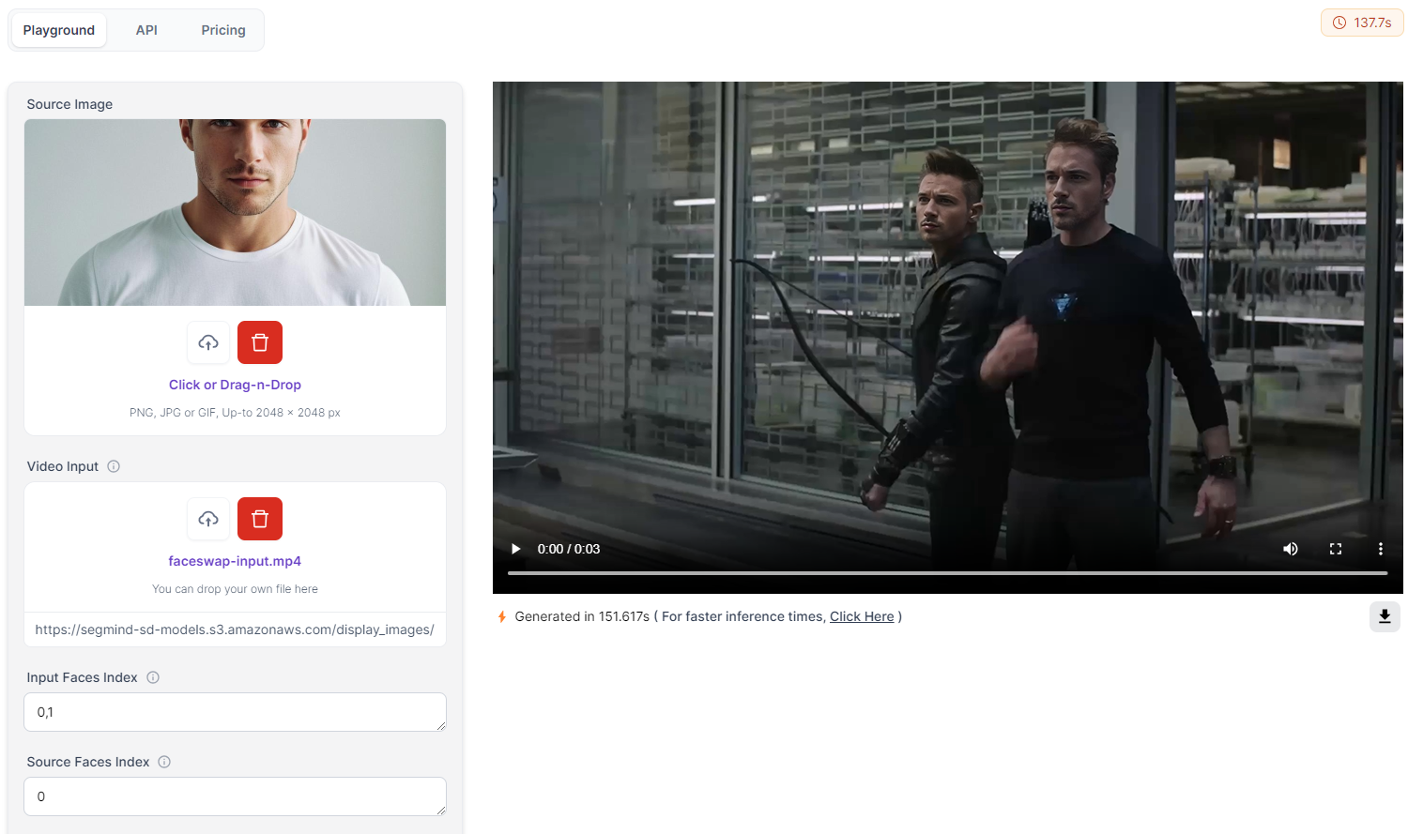Click the 137.7s timer badge
Screen dimensions: 1408x834
coord(1362,23)
